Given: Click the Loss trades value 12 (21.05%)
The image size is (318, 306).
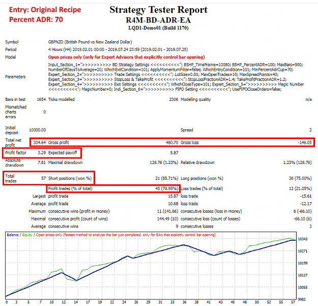Looking at the screenshot, I should pyautogui.click(x=300, y=188).
